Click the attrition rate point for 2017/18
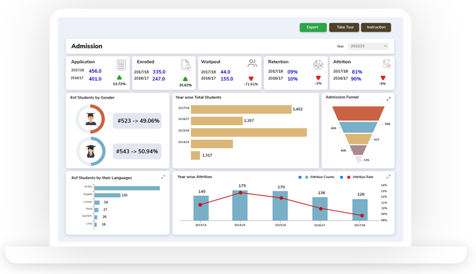The height and width of the screenshot is (274, 476). (362, 215)
